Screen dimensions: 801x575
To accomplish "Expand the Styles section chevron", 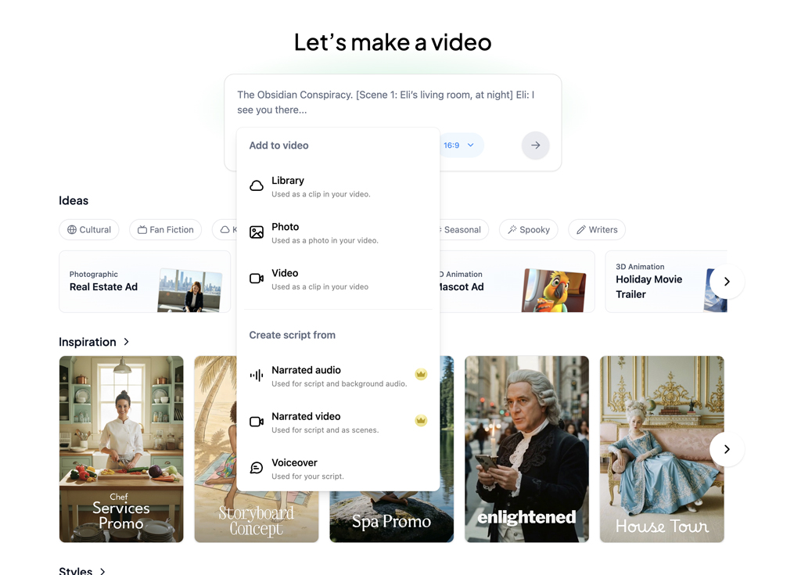I will (102, 571).
